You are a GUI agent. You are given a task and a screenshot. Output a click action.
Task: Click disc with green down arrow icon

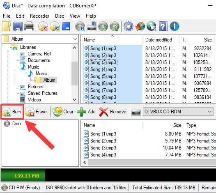tap(103, 26)
